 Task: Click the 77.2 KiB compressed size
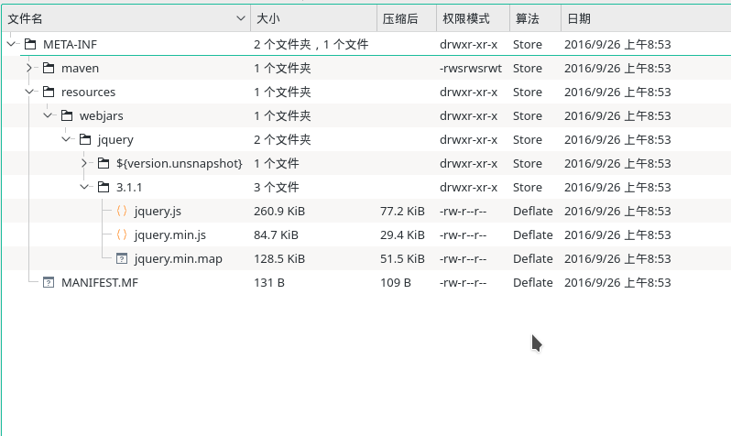(x=402, y=211)
